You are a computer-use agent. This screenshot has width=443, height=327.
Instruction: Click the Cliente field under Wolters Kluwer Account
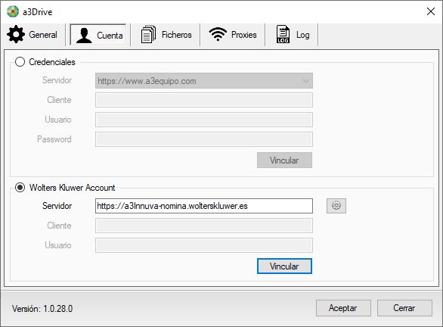pyautogui.click(x=204, y=226)
